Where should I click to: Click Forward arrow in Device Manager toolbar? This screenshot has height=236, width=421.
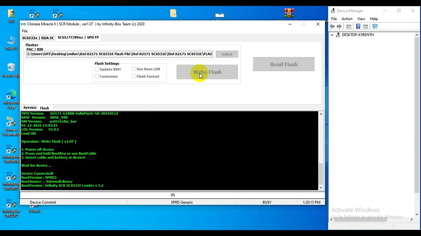339,27
